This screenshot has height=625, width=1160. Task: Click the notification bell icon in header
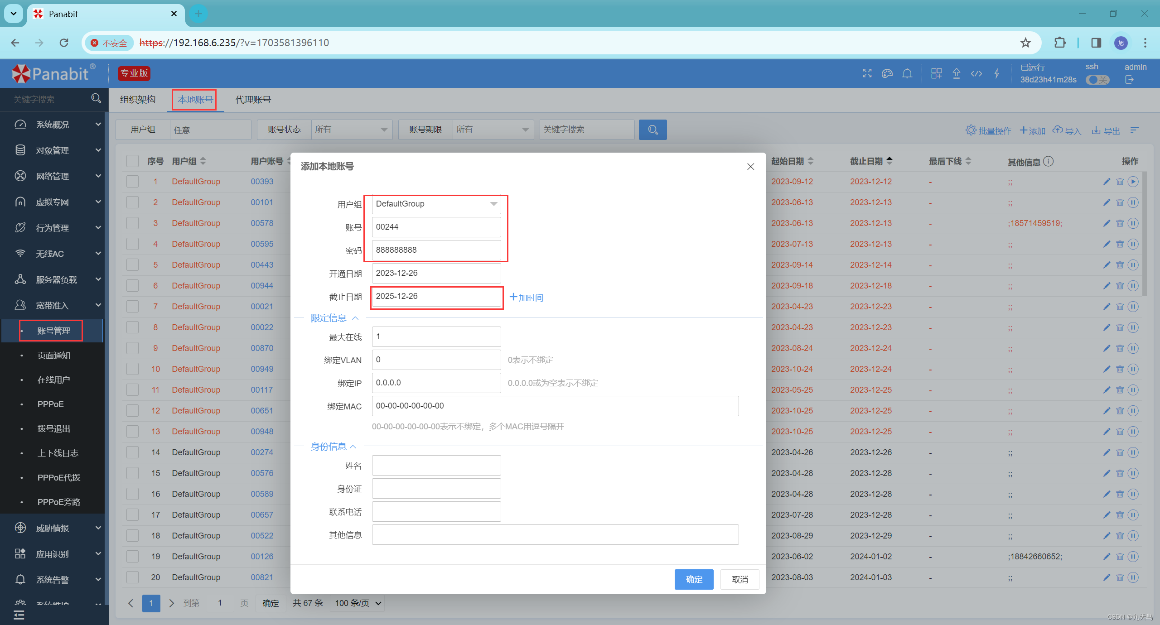click(x=907, y=73)
